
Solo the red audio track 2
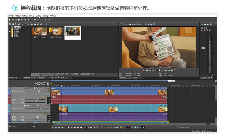pos(46,97)
